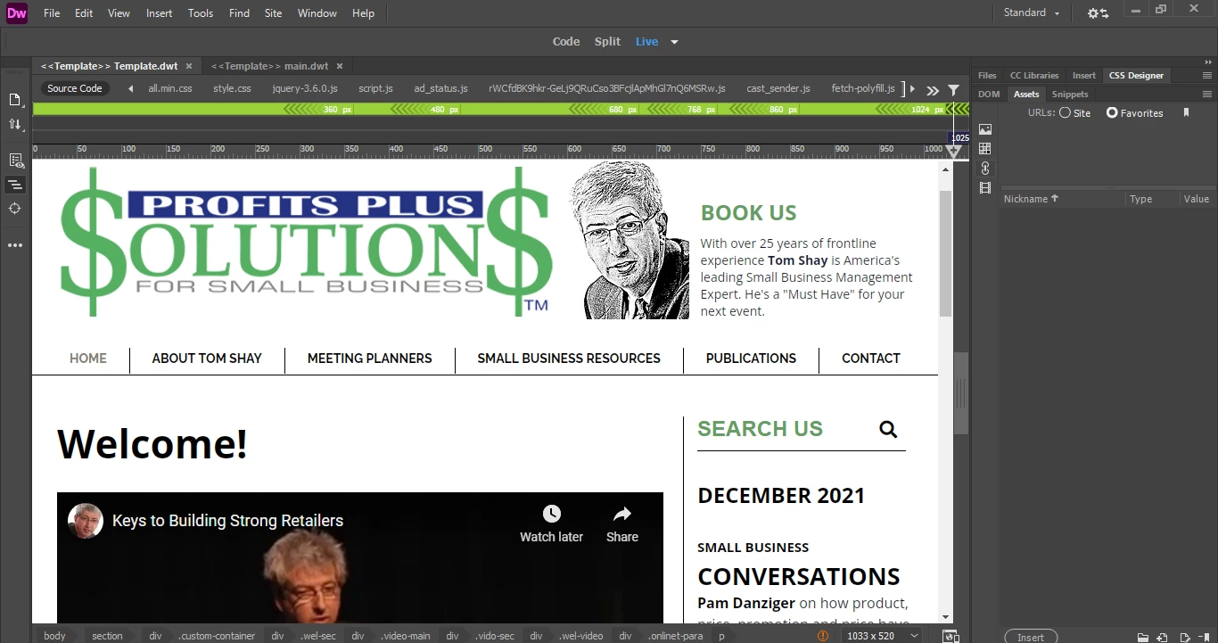
Task: Click the Share arrow on the video
Action: click(622, 514)
